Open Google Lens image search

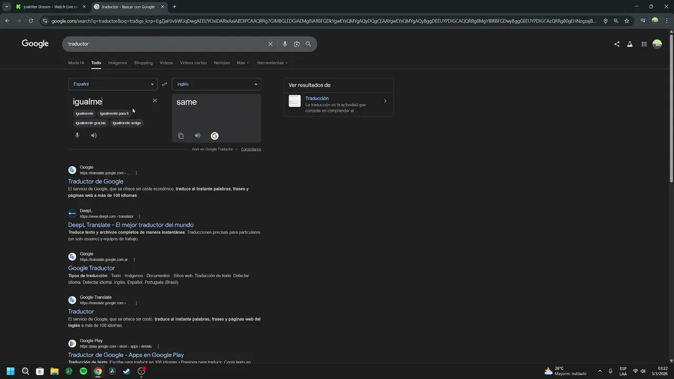point(296,44)
